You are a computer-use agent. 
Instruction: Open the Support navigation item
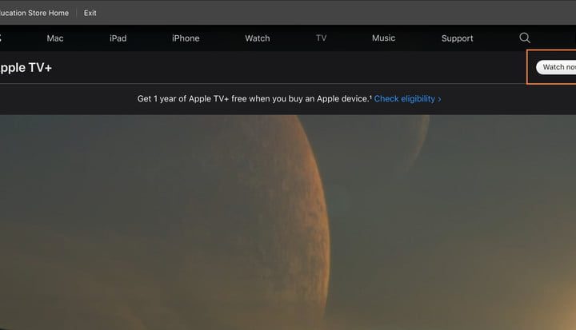458,38
